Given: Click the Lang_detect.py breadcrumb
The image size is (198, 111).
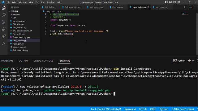Looking at the screenshot, I should tap(52, 11).
